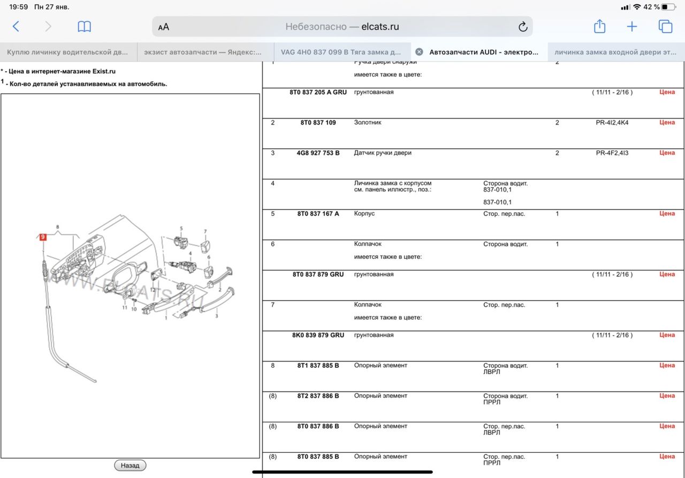Open Цена link for 8T0 837 885 B
The height and width of the screenshot is (478, 685).
tap(667, 457)
